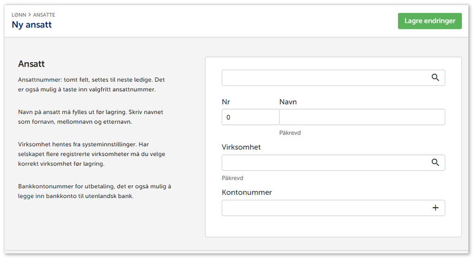Click the plus icon in the Kontonummer field
The image size is (473, 258).
tap(435, 208)
